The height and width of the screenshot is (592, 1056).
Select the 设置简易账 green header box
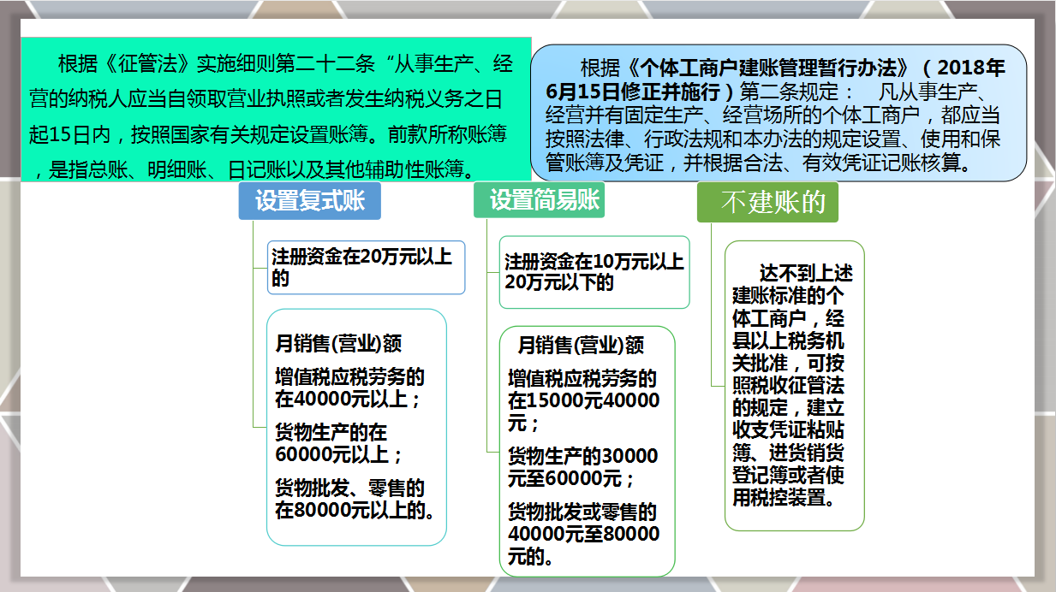(540, 201)
